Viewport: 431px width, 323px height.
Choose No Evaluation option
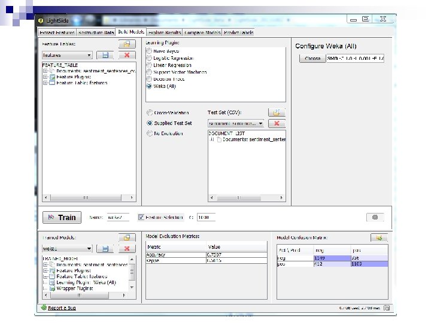pos(150,133)
